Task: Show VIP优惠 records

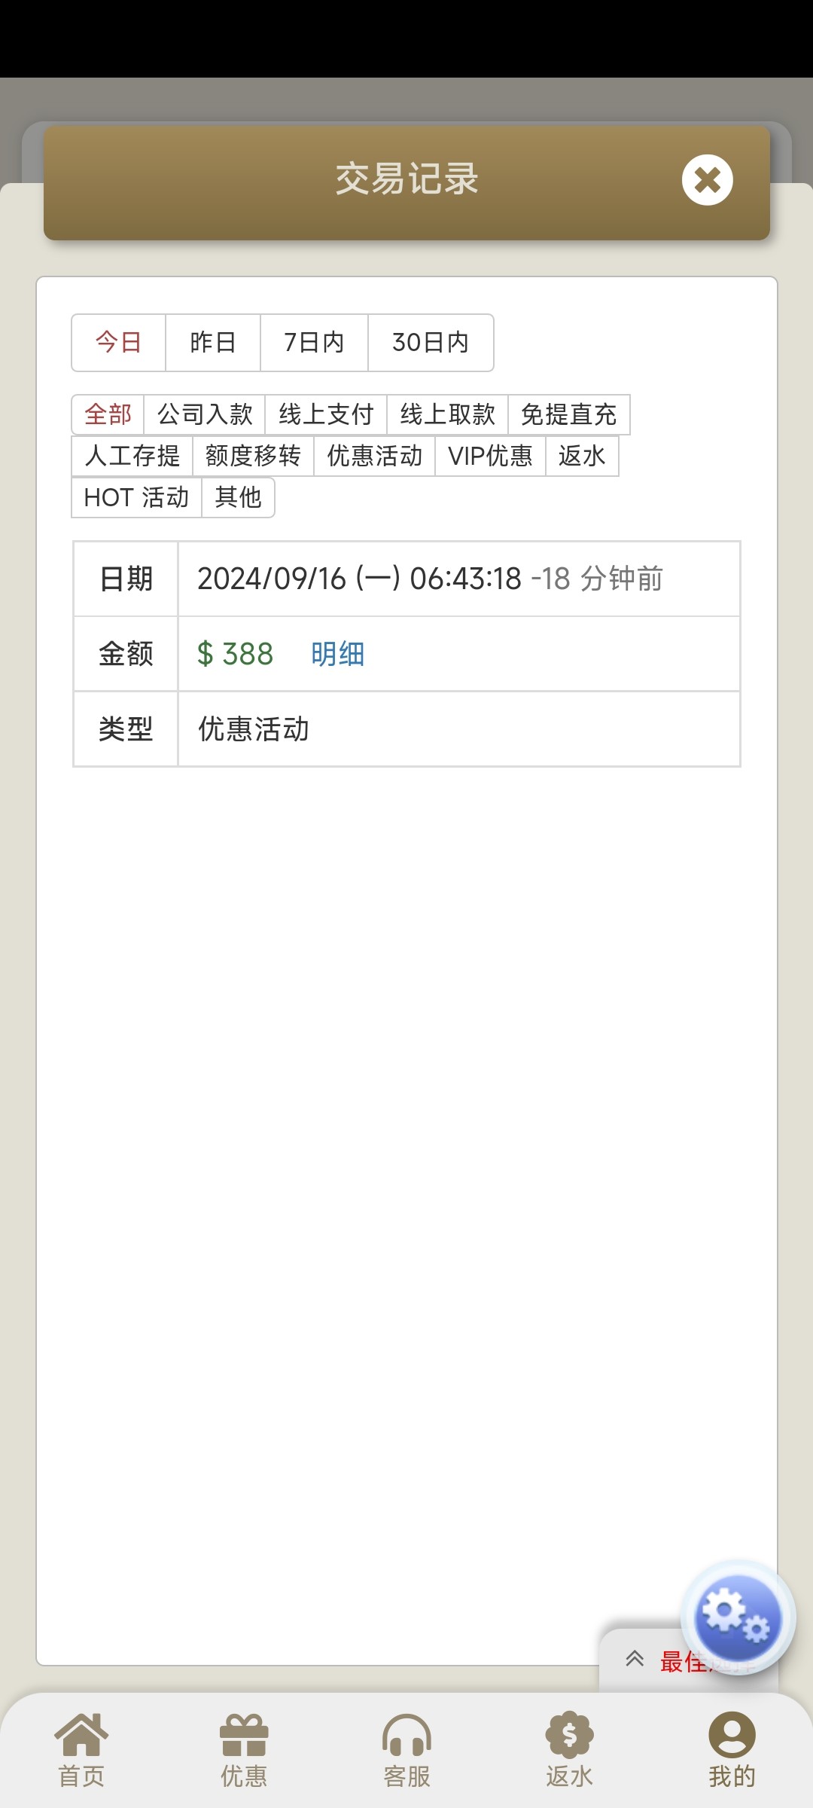Action: (x=490, y=456)
